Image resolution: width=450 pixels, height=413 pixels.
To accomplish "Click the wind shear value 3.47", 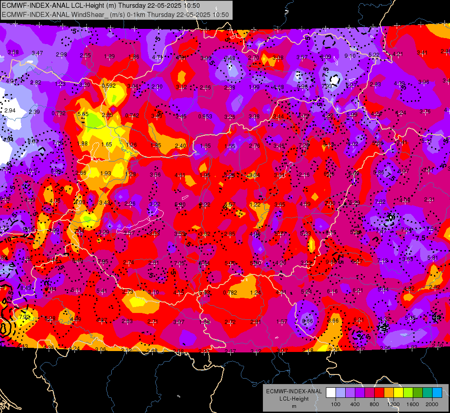I will (37, 53).
